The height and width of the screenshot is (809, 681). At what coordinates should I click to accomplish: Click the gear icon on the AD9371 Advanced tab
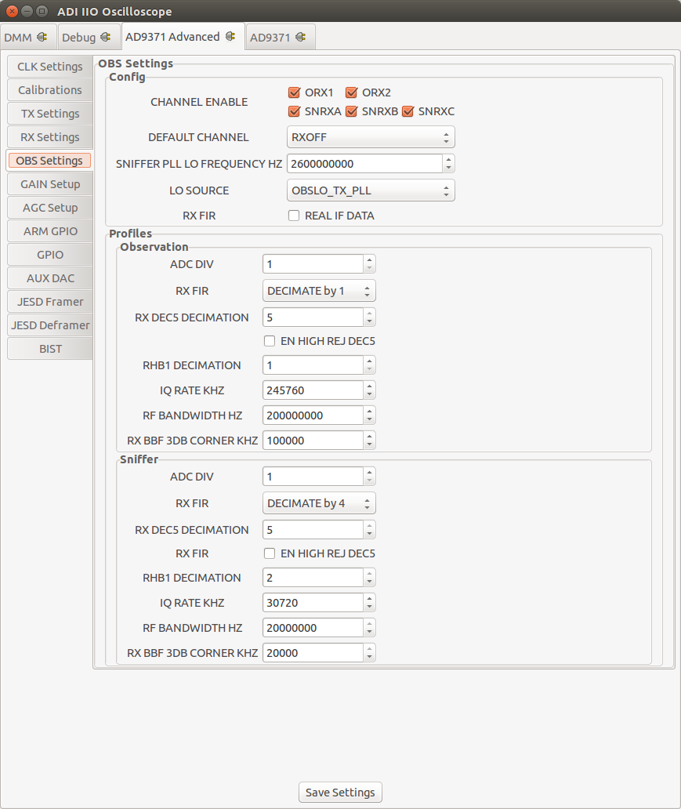229,36
